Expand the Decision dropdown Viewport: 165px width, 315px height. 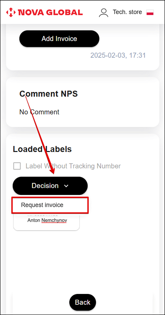pyautogui.click(x=50, y=186)
